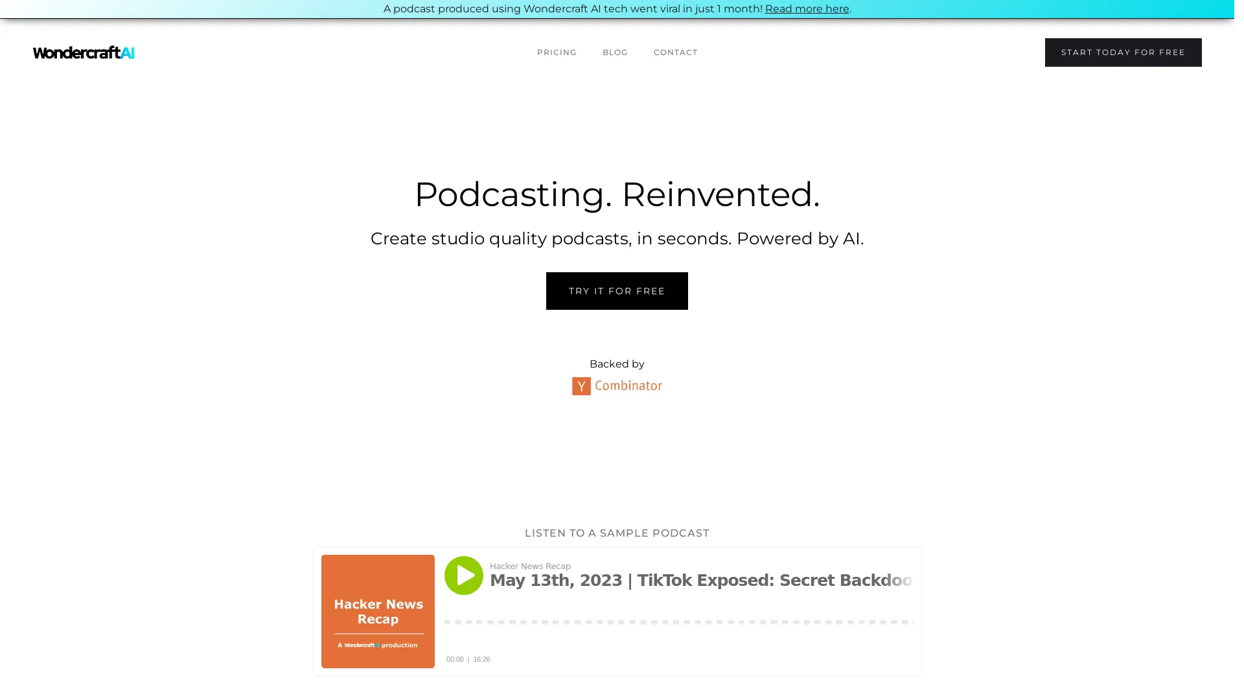
Task: Click the WondercraftAI production badge on thumbnail
Action: click(x=378, y=646)
